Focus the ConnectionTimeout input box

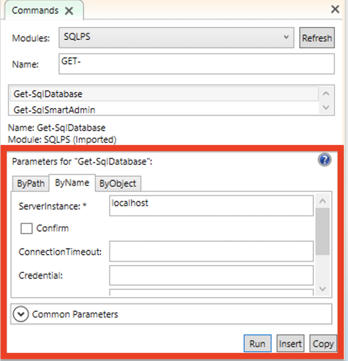[x=211, y=251]
